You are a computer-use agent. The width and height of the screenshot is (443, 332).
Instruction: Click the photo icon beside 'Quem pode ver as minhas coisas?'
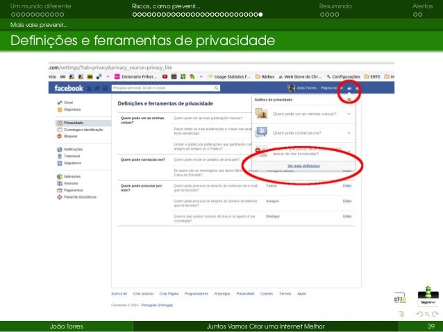(x=261, y=114)
